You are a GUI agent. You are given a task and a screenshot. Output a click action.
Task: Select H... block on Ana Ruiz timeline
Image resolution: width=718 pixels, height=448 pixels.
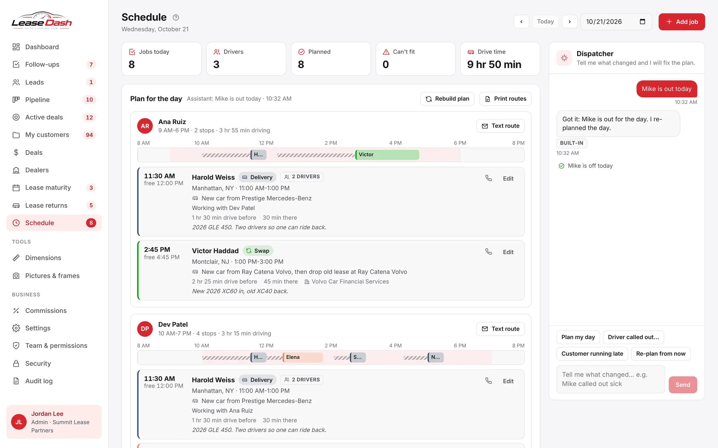(258, 155)
